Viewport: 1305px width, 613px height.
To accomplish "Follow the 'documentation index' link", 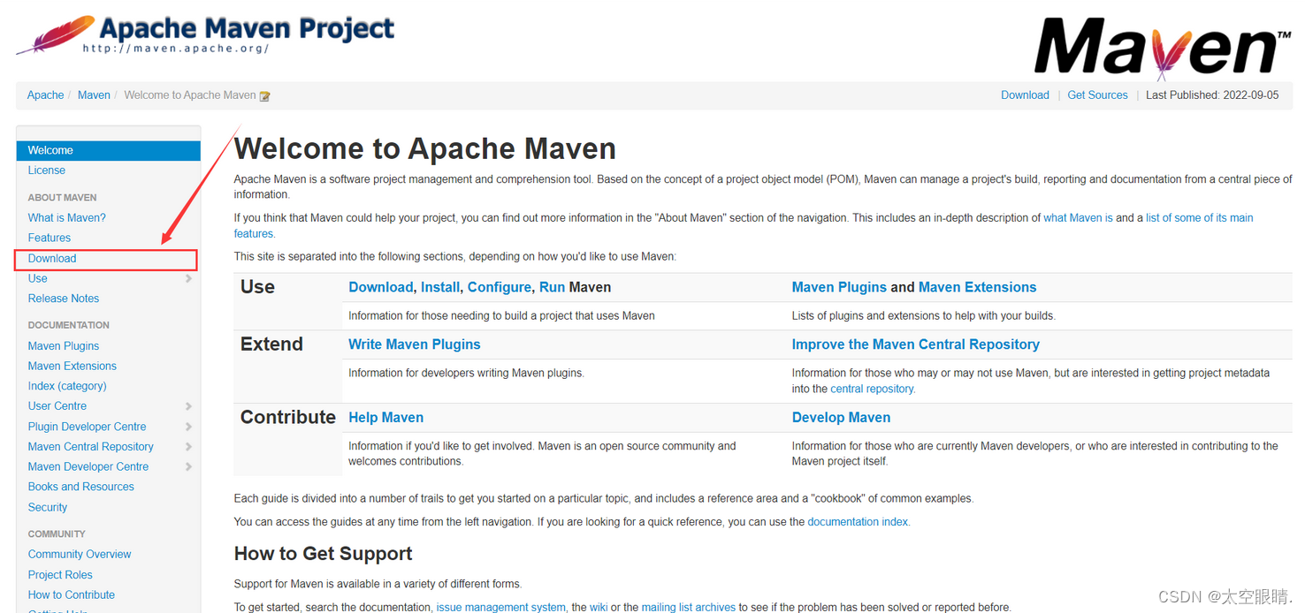I will click(x=859, y=522).
